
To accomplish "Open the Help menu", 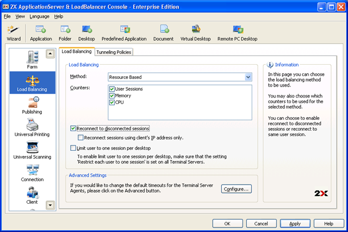I will click(x=59, y=16).
